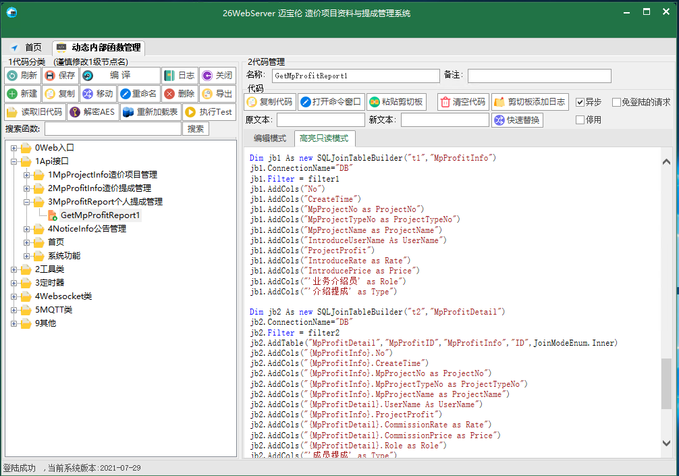
Task: Click the 快速替换 button
Action: coord(517,120)
